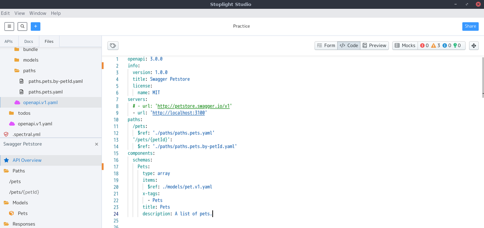The image size is (484, 228).
Task: Show green hints count indicator
Action: (x=457, y=46)
